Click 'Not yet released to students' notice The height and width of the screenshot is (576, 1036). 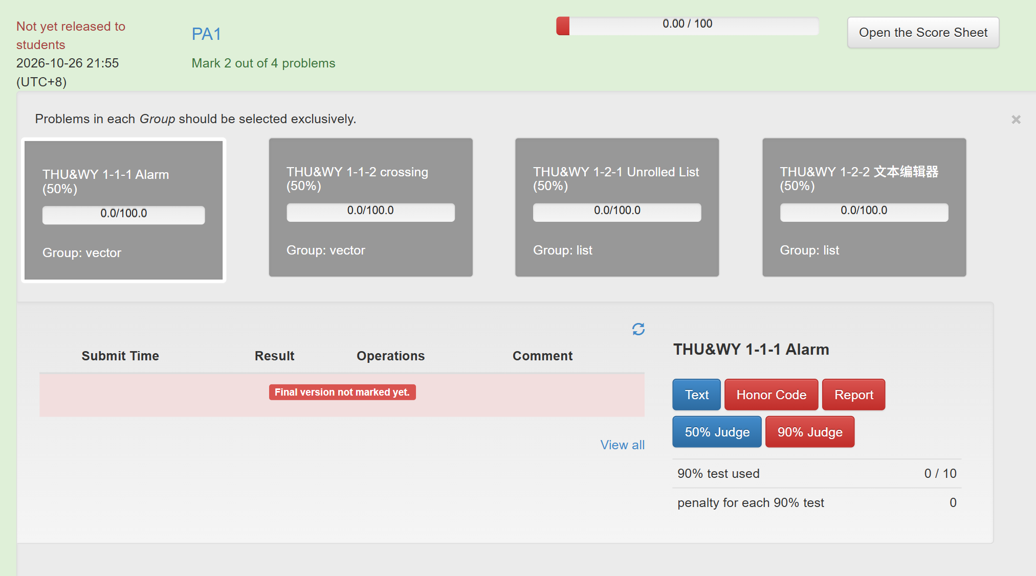[x=71, y=35]
